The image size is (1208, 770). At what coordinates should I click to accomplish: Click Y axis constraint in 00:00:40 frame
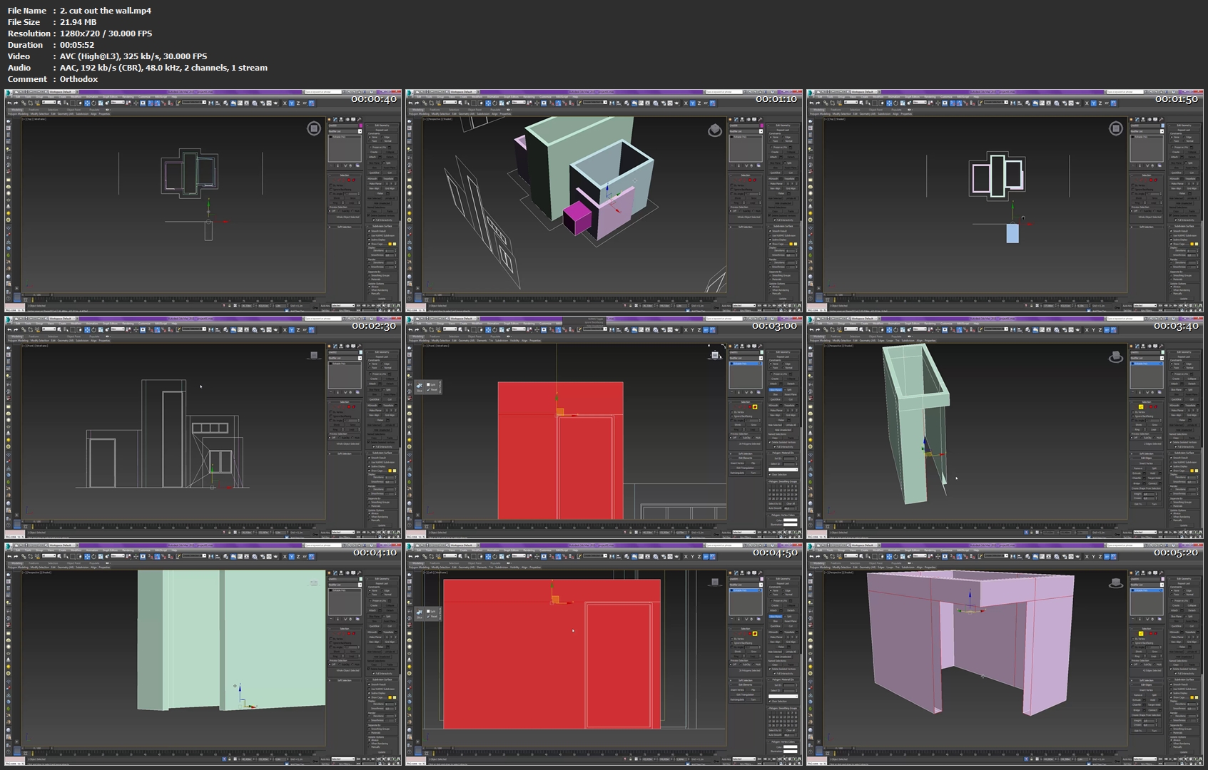pyautogui.click(x=292, y=103)
